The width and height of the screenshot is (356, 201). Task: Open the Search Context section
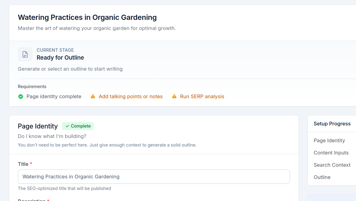(332, 165)
